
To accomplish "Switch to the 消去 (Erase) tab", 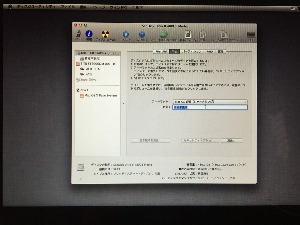I will point(174,51).
